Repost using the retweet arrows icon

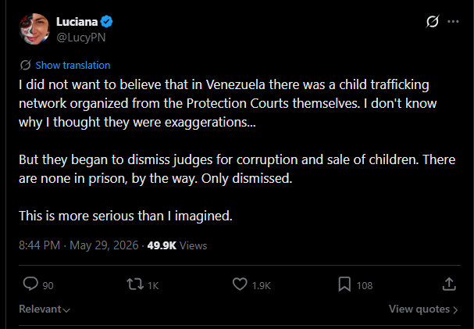tap(135, 284)
